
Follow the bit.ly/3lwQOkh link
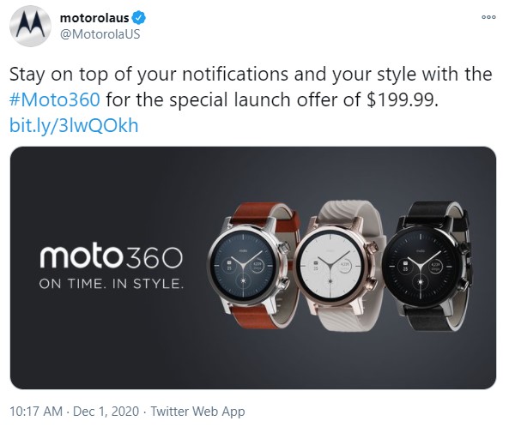click(74, 125)
